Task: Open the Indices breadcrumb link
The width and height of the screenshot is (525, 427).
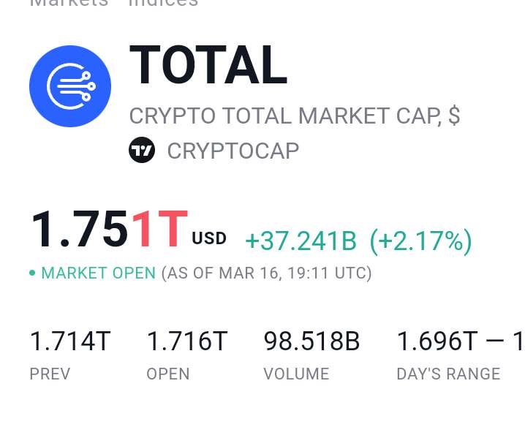Action: point(163,3)
